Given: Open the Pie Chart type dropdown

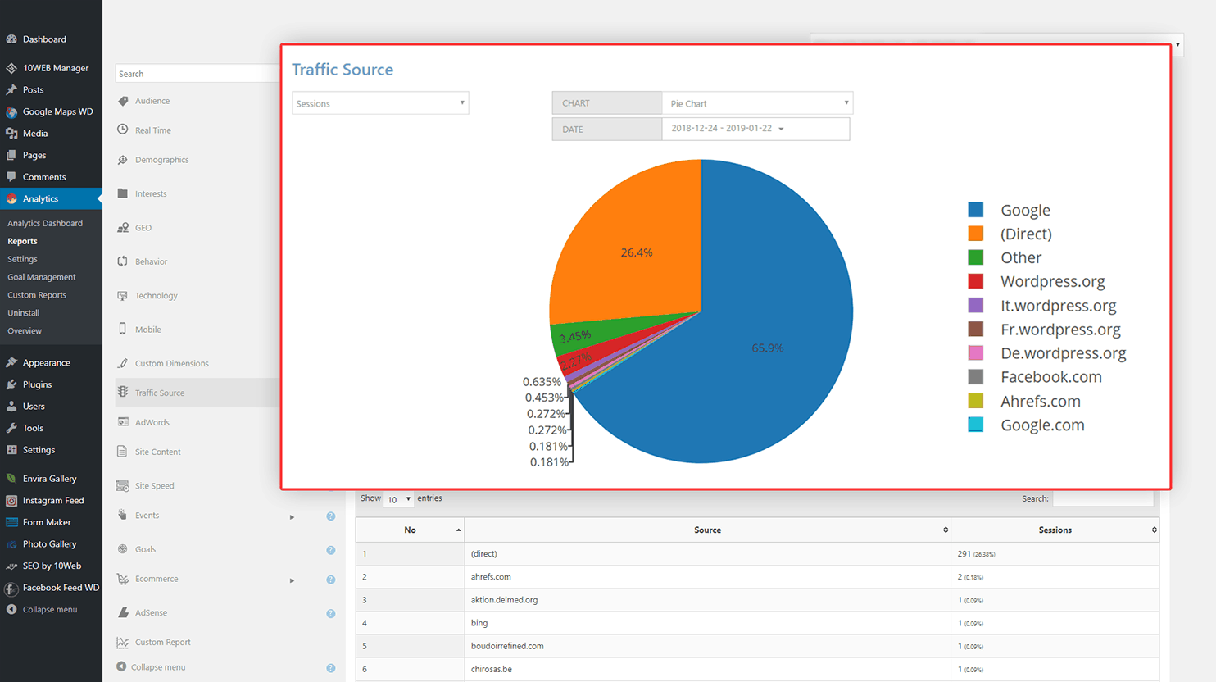Looking at the screenshot, I should pos(755,102).
